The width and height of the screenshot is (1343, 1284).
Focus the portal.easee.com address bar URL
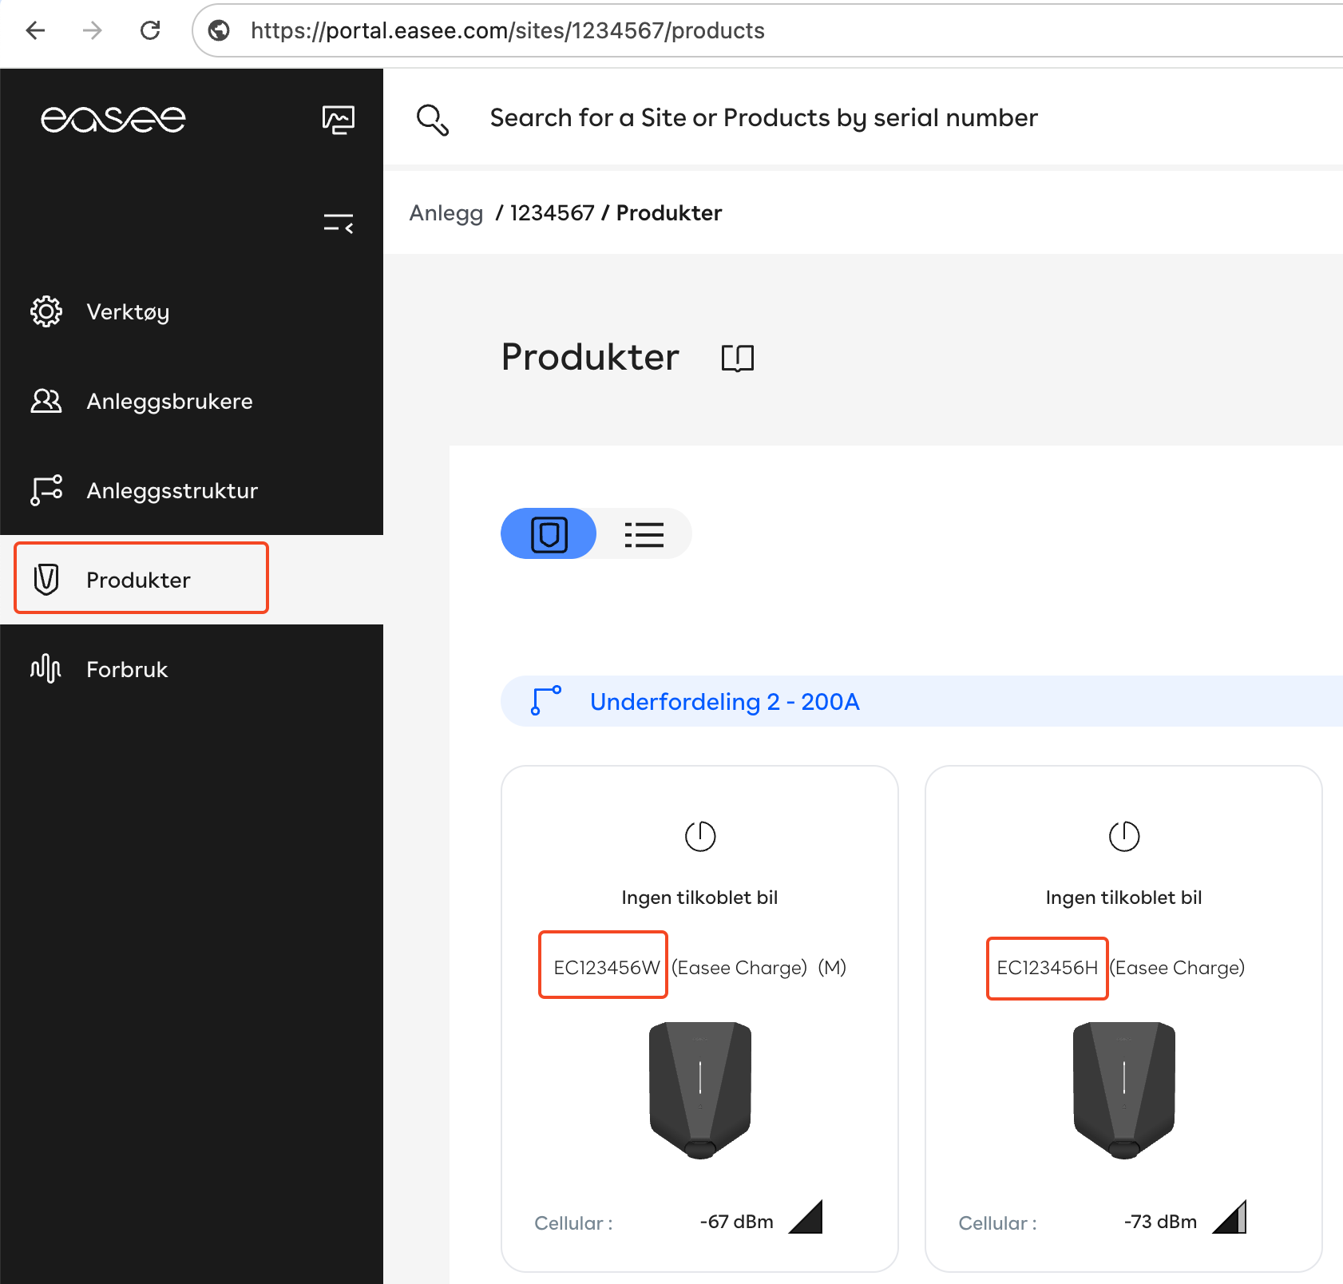coord(508,30)
